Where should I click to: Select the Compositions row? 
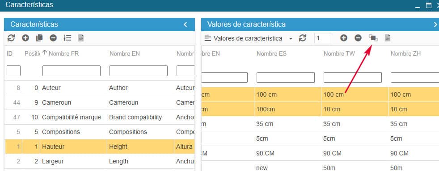[x=100, y=132]
